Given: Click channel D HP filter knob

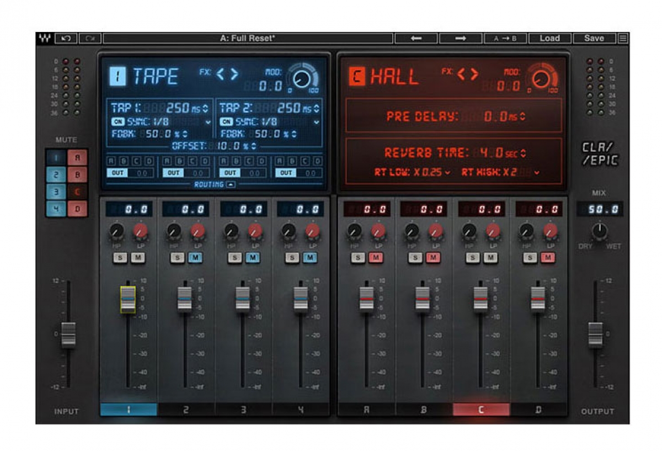Looking at the screenshot, I should tap(526, 231).
